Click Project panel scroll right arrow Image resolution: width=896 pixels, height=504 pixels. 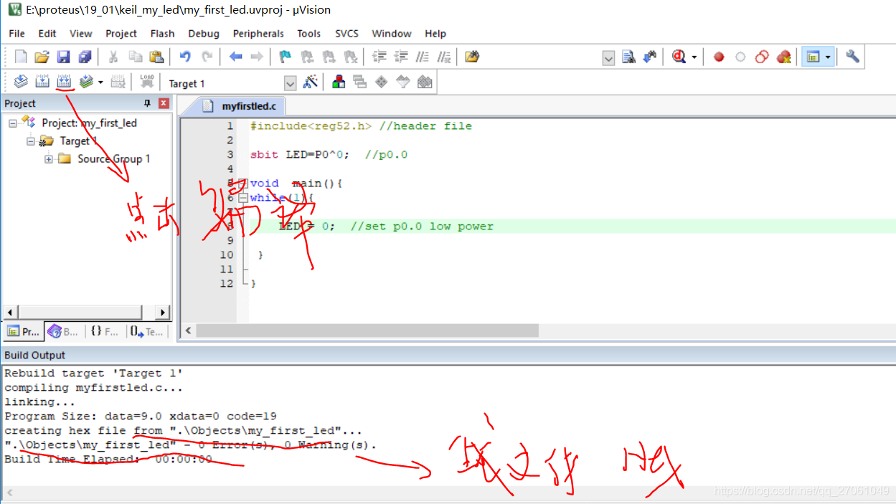[164, 313]
